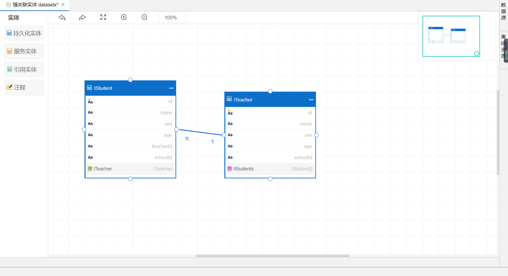Open IStudent entity more-options menu
Screen dimensions: 508x276
[x=171, y=88]
